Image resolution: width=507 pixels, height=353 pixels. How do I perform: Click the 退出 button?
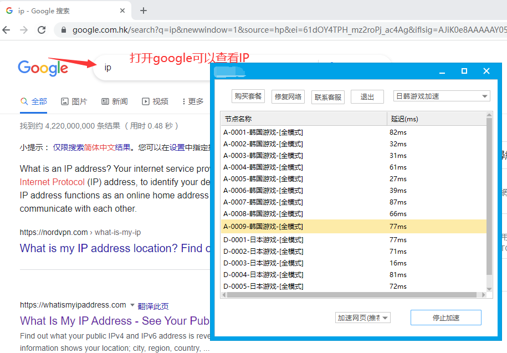[x=367, y=96]
